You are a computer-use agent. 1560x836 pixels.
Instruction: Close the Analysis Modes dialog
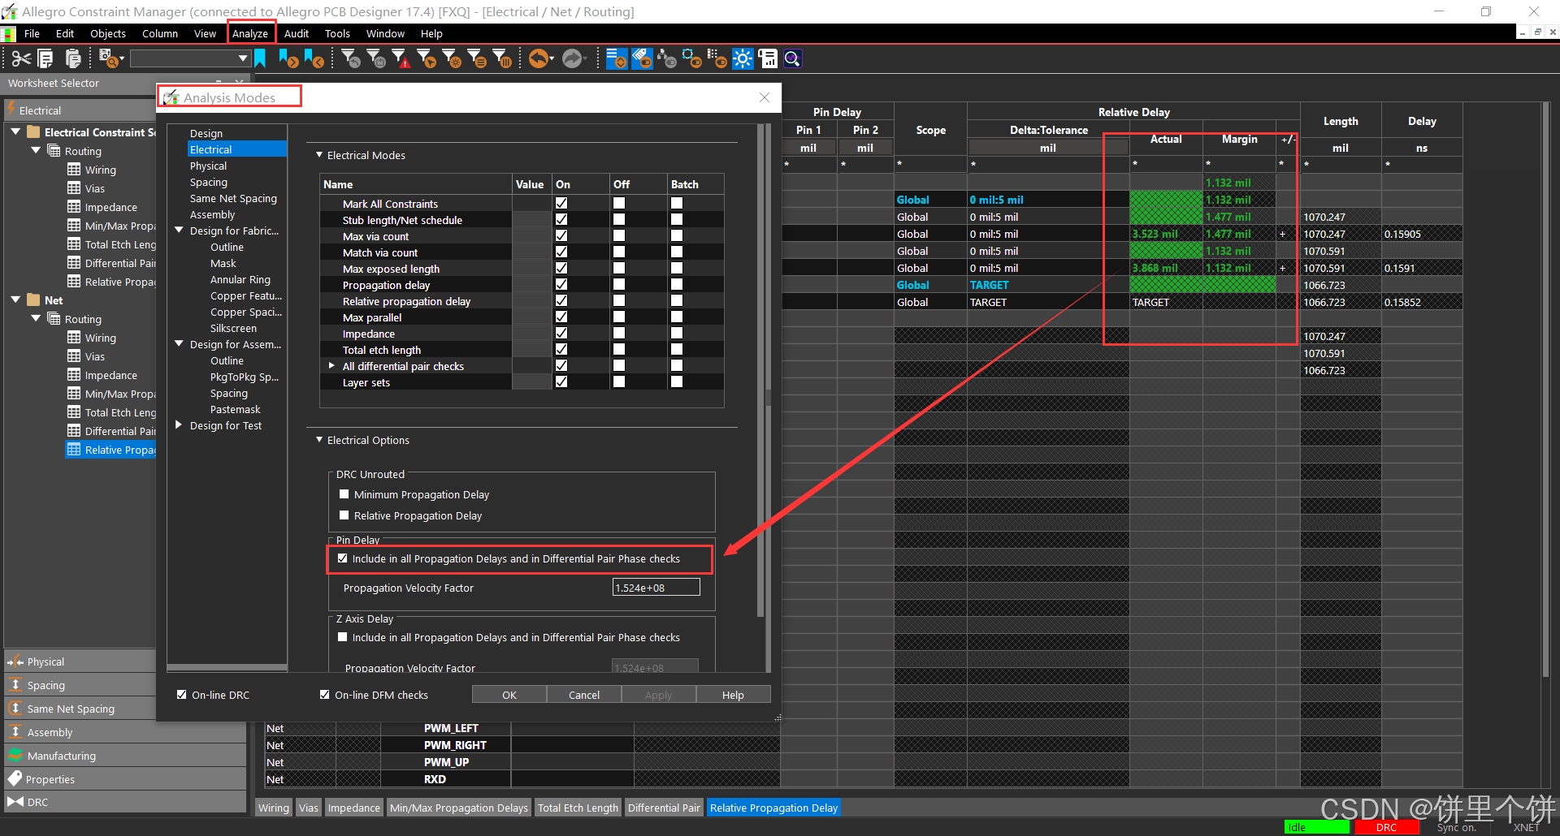tap(765, 97)
